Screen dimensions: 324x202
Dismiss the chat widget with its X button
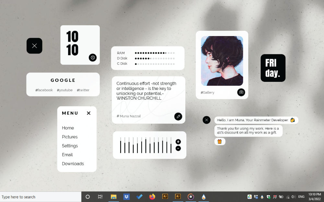pyautogui.click(x=206, y=120)
